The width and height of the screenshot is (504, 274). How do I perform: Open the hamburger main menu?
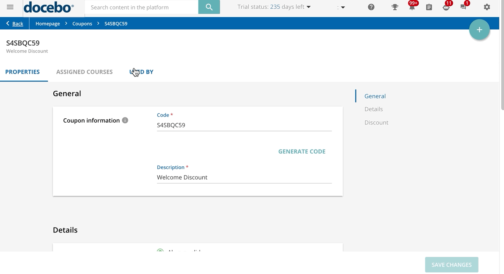[x=10, y=7]
